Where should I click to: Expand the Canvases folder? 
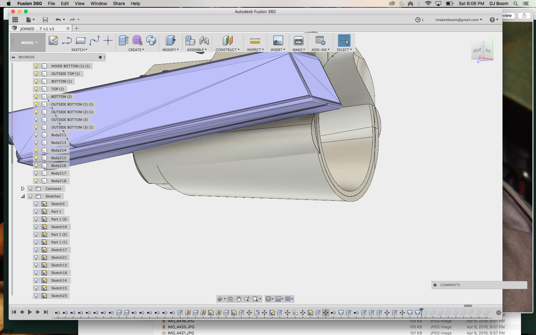[x=23, y=189]
